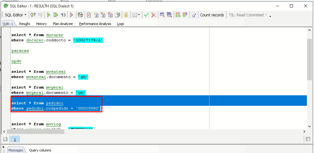Viewport: 314px width, 153px height.
Task: Open the editor options dropdown arrow
Action: [x=139, y=15]
